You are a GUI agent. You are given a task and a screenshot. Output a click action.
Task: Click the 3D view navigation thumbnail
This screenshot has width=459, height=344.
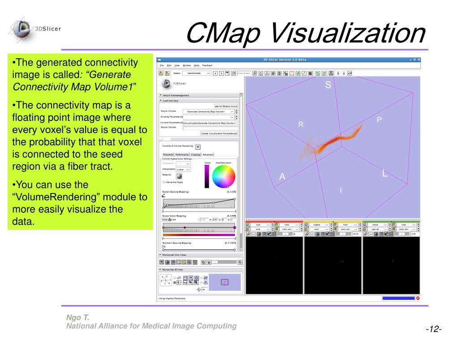coord(225,282)
